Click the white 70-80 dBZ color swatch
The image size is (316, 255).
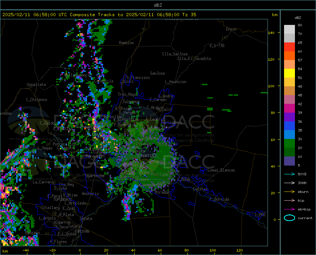point(289,29)
